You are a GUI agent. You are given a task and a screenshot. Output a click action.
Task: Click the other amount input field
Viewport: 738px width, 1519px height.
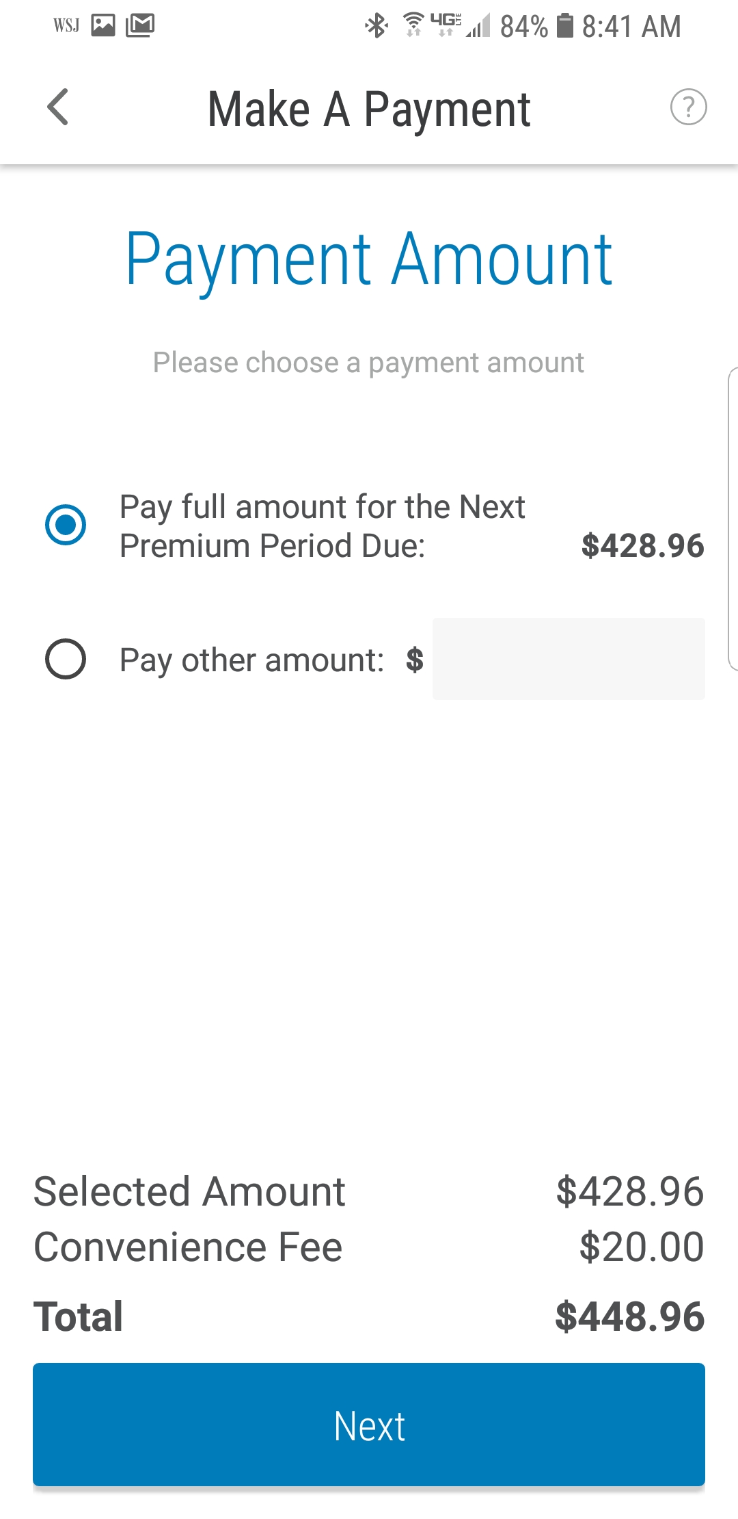click(x=569, y=659)
